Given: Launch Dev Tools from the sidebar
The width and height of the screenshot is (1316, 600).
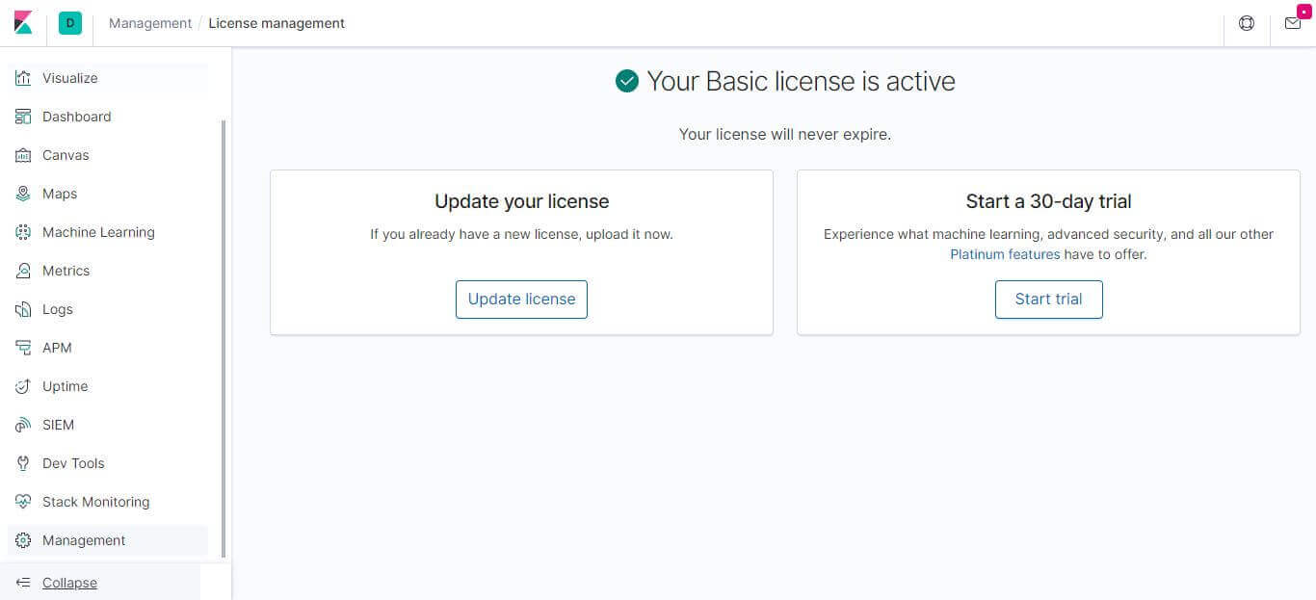Looking at the screenshot, I should [72, 463].
